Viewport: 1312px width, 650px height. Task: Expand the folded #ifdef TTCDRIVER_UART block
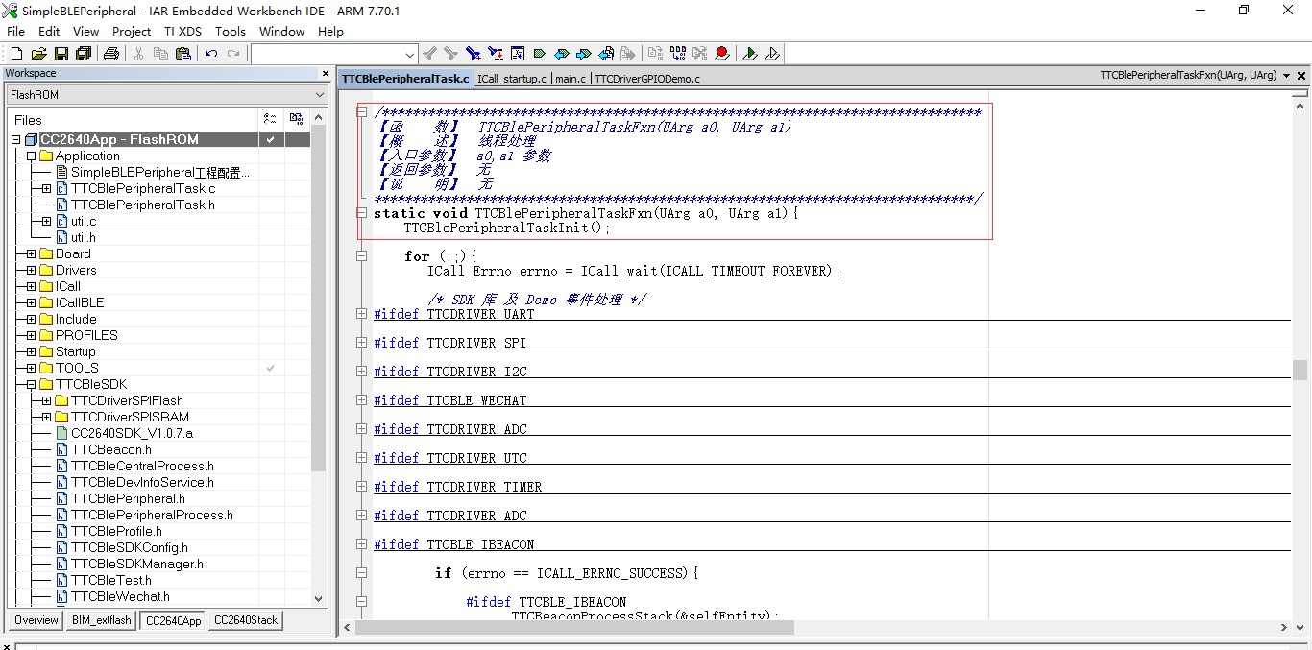[x=361, y=314]
